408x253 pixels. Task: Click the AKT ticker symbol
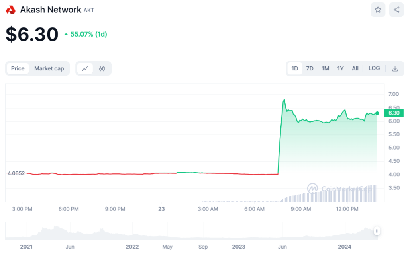pyautogui.click(x=89, y=10)
